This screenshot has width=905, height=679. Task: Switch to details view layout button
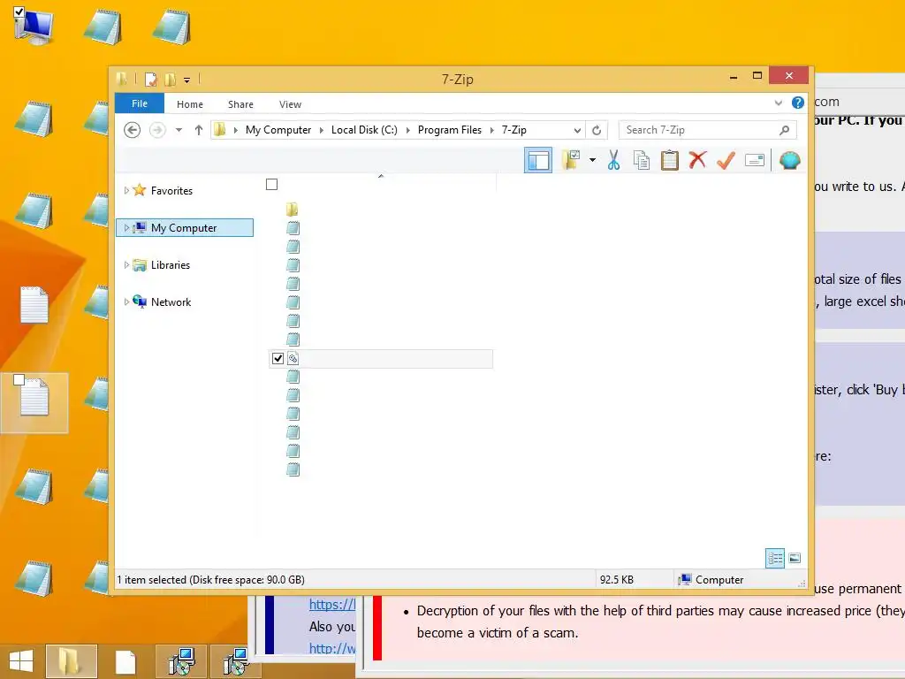coord(774,558)
